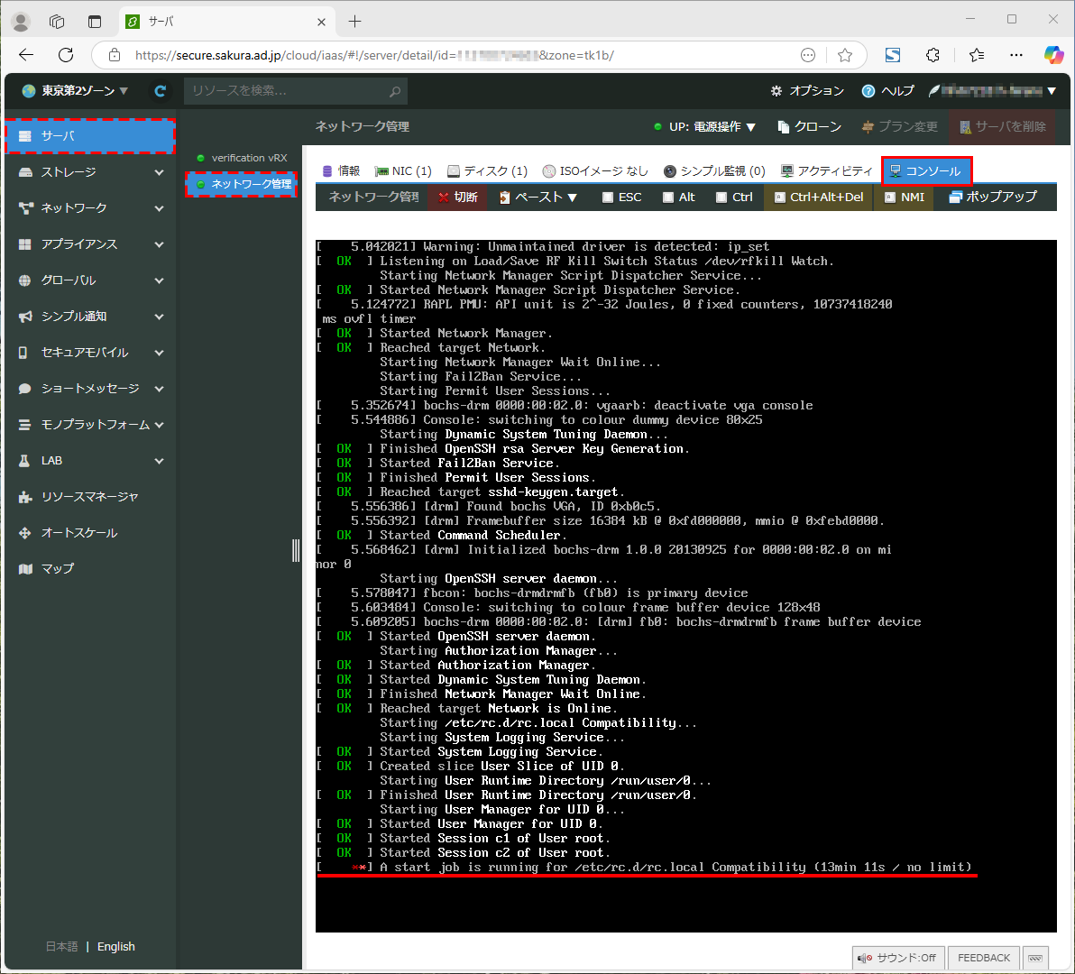Viewport: 1075px width, 974px height.
Task: Open the on-screen keyboard icon at bottom right
Action: [1035, 958]
